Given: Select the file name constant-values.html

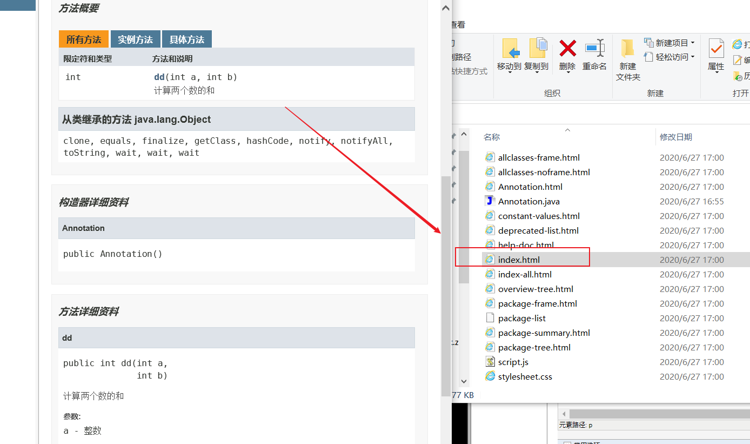Looking at the screenshot, I should coord(539,216).
